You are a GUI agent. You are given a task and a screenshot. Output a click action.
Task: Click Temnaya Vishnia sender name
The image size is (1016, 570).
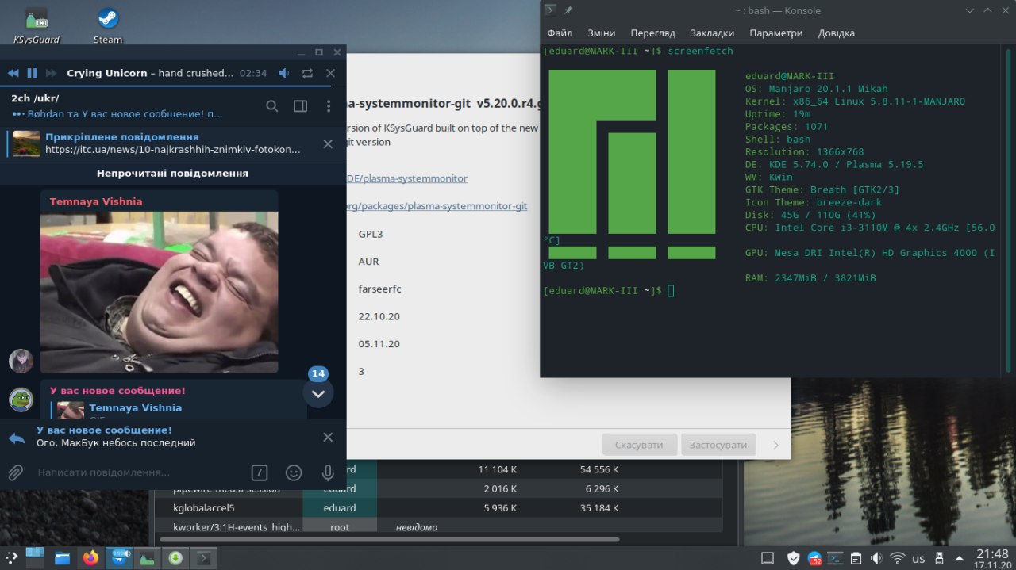pos(96,201)
